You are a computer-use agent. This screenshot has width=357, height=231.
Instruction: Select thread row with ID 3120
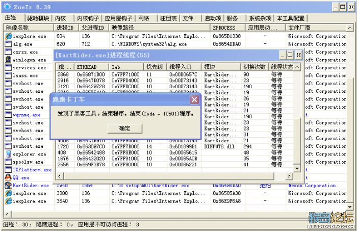[174, 87]
